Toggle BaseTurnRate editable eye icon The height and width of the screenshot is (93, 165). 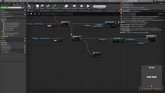(x=25, y=46)
